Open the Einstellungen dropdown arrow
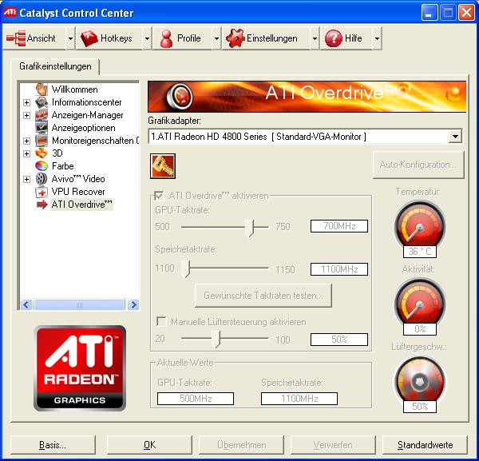Image resolution: width=479 pixels, height=461 pixels. (x=315, y=38)
